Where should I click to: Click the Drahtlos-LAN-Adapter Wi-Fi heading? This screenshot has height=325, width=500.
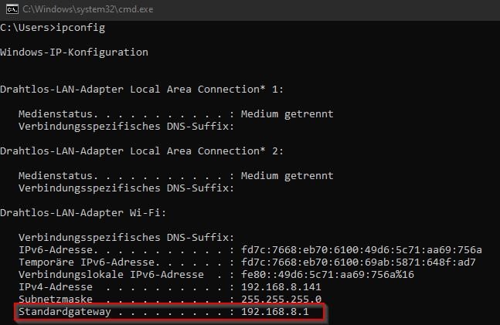click(x=83, y=212)
